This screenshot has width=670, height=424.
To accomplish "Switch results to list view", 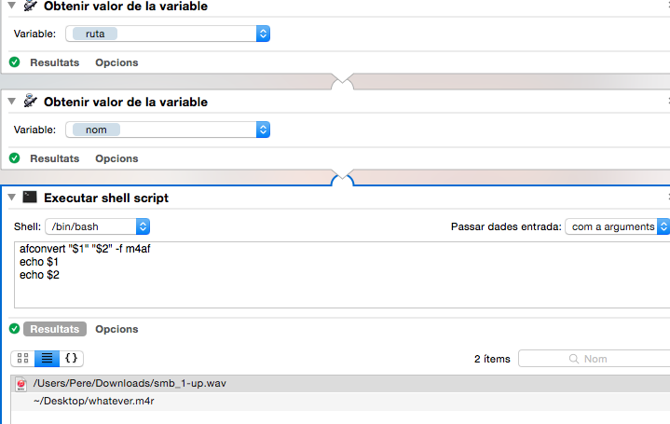I will click(47, 358).
